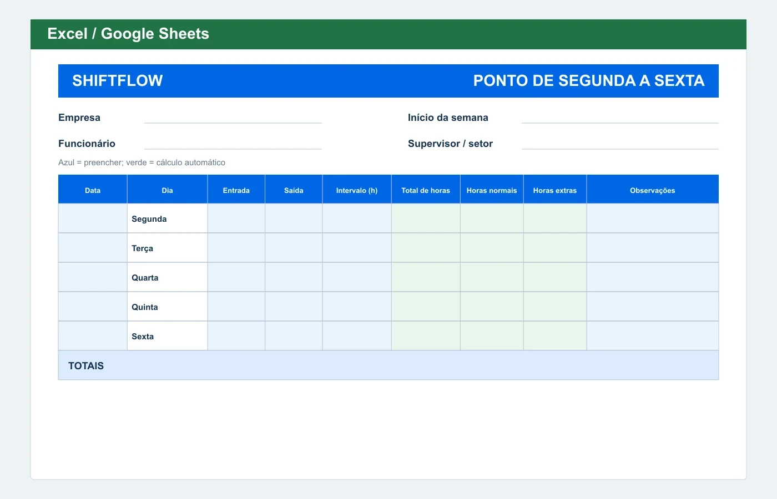Click the TOTAIS row label
The image size is (777, 499).
86,366
